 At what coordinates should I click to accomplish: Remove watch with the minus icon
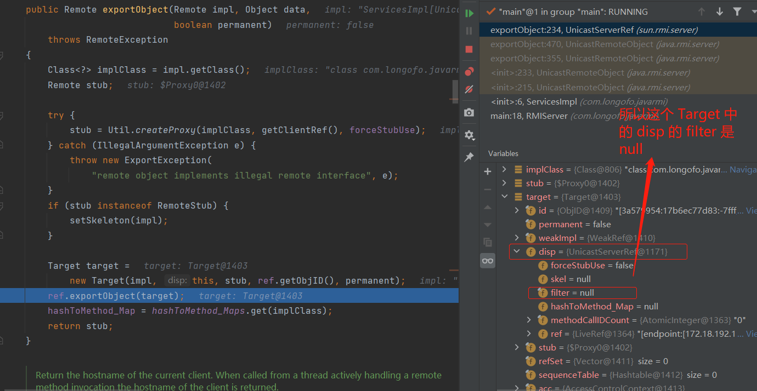(x=488, y=189)
